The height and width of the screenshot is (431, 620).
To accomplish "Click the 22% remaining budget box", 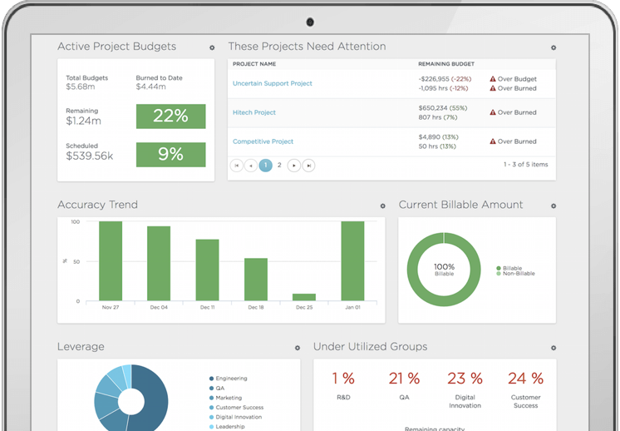I will (x=171, y=116).
